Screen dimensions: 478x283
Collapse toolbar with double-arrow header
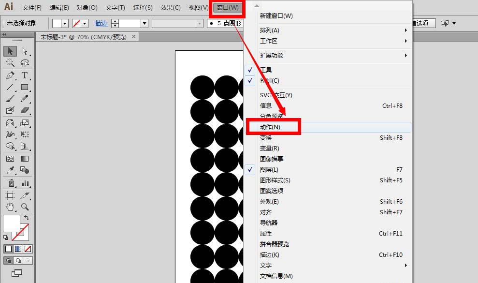click(5, 34)
